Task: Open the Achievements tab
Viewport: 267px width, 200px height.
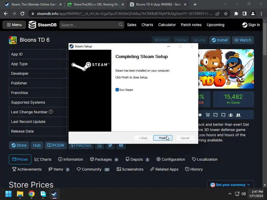Action: [x=27, y=169]
